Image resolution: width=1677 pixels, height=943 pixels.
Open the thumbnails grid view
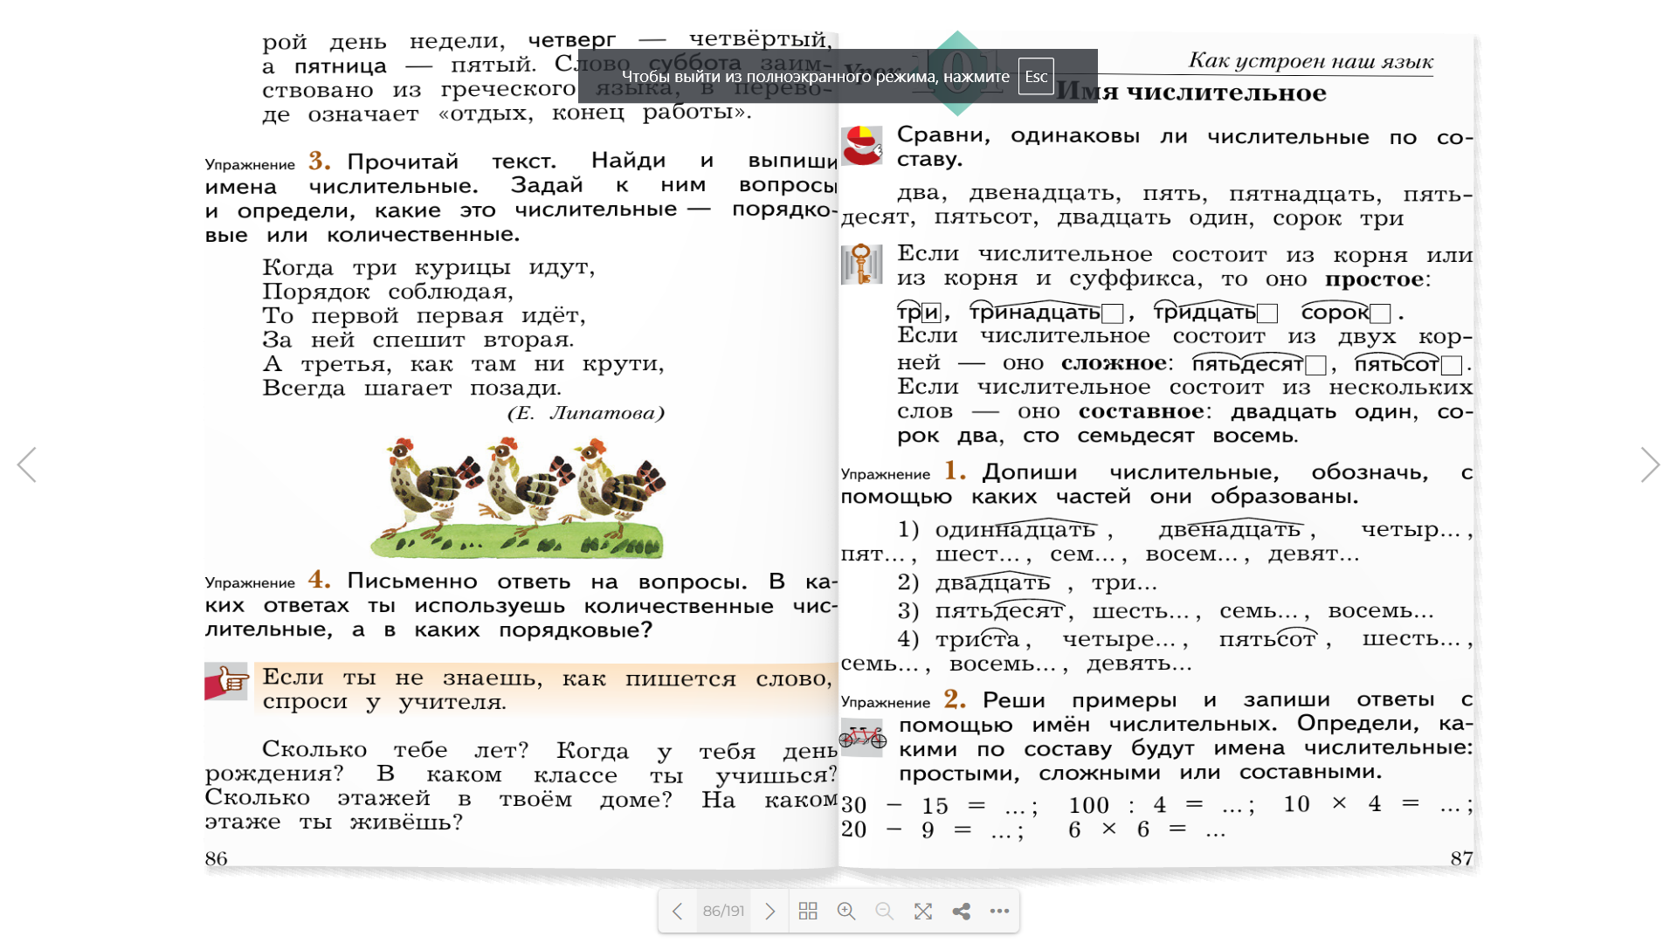point(808,912)
